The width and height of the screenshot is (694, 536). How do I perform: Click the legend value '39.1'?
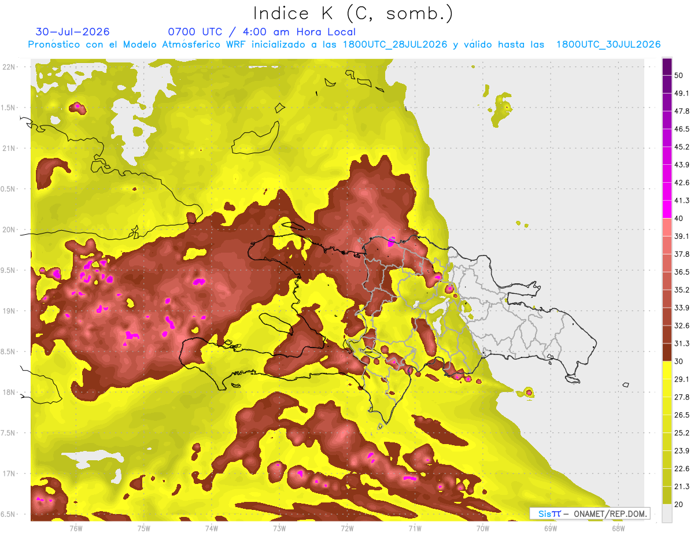pos(682,236)
